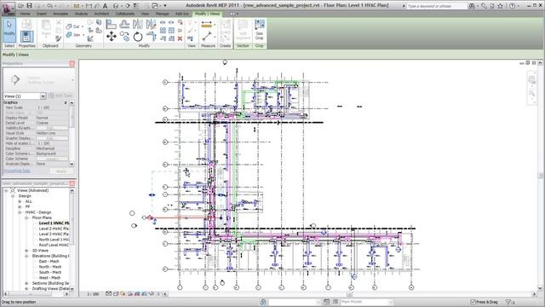This screenshot has width=545, height=307.
Task: Close the Properties palette
Action: point(72,63)
